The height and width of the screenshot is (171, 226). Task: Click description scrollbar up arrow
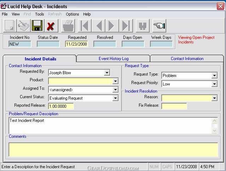tap(214, 120)
